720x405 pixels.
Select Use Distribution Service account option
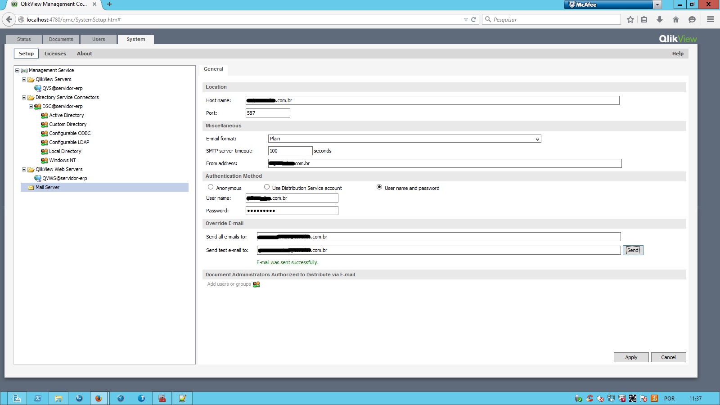pos(267,187)
